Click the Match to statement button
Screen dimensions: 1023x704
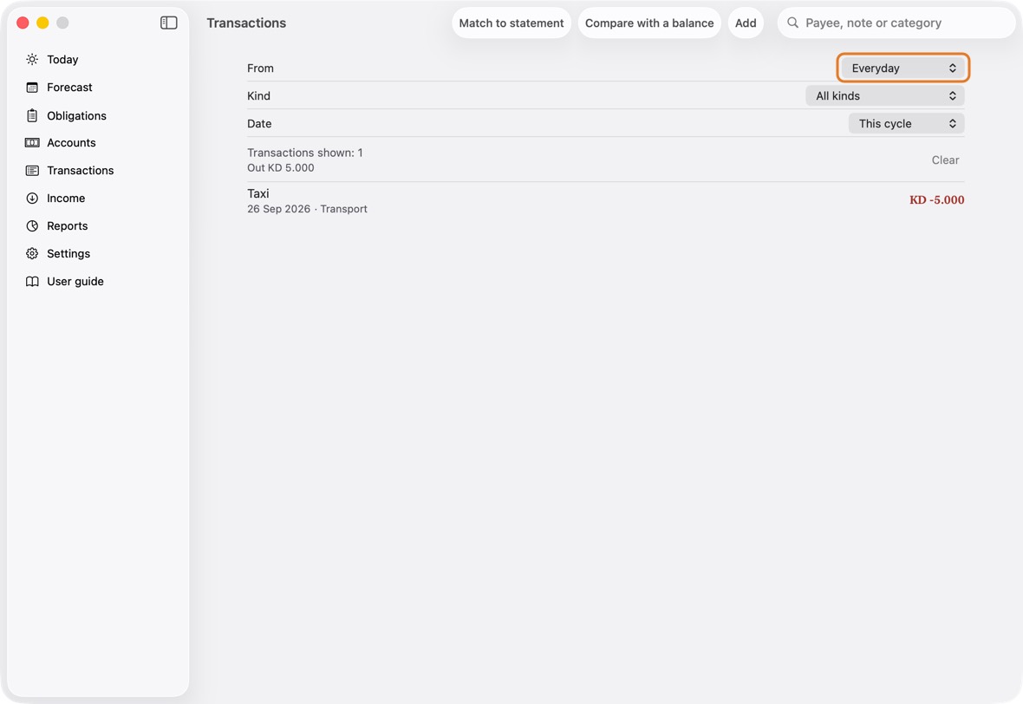pyautogui.click(x=511, y=23)
